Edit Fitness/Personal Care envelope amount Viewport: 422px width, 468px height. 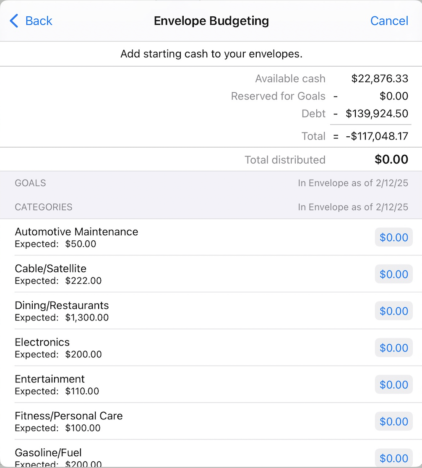pos(393,422)
